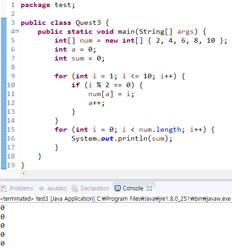
Task: Click 'args' parameter on line 4
Action: 186,32
